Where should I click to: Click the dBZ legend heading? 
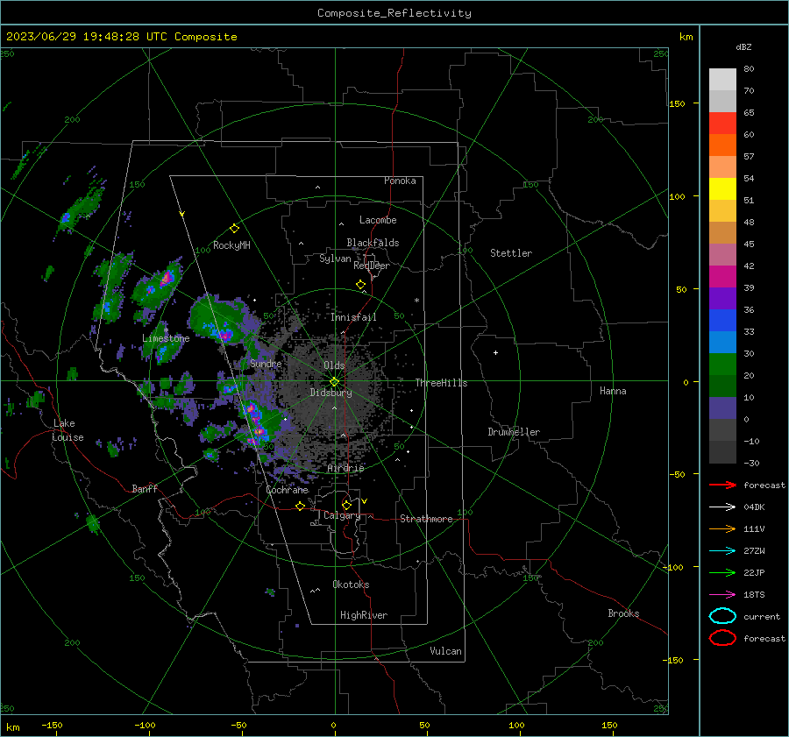tap(743, 46)
